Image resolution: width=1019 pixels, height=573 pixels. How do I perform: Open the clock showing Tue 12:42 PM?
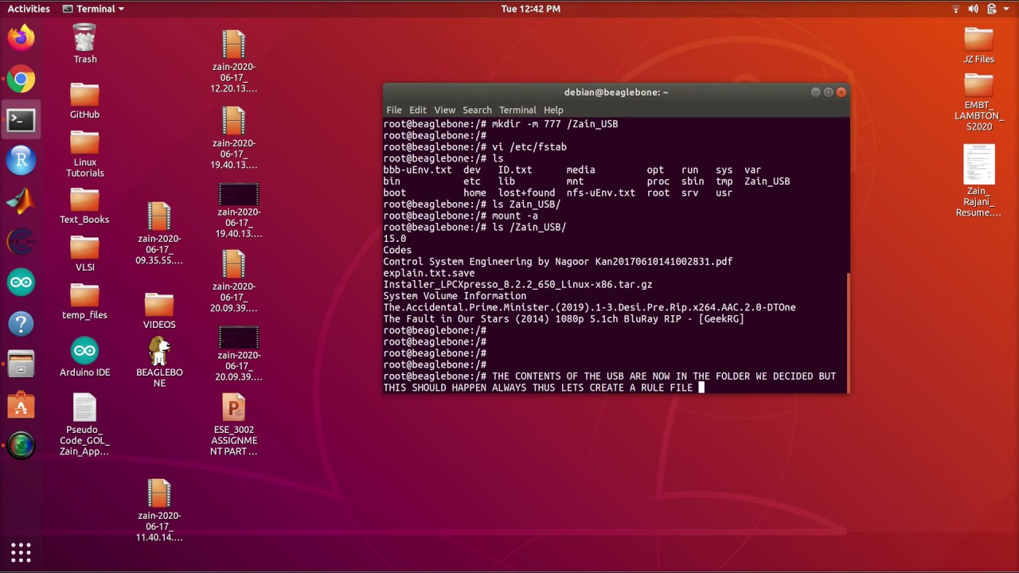click(531, 9)
